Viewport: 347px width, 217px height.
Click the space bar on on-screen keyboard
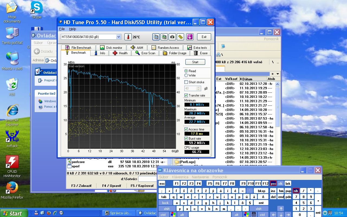tap(210, 215)
